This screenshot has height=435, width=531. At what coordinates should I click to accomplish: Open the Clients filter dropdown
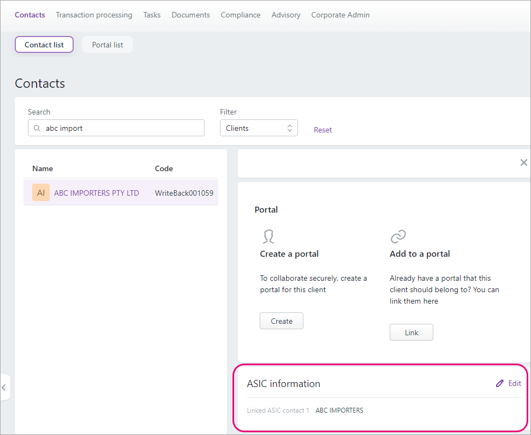click(x=259, y=128)
